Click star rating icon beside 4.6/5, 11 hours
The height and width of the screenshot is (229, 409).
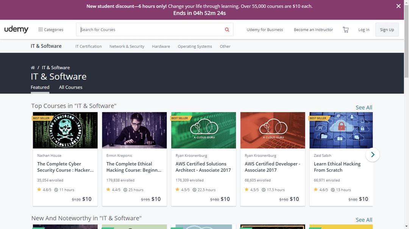[39, 189]
